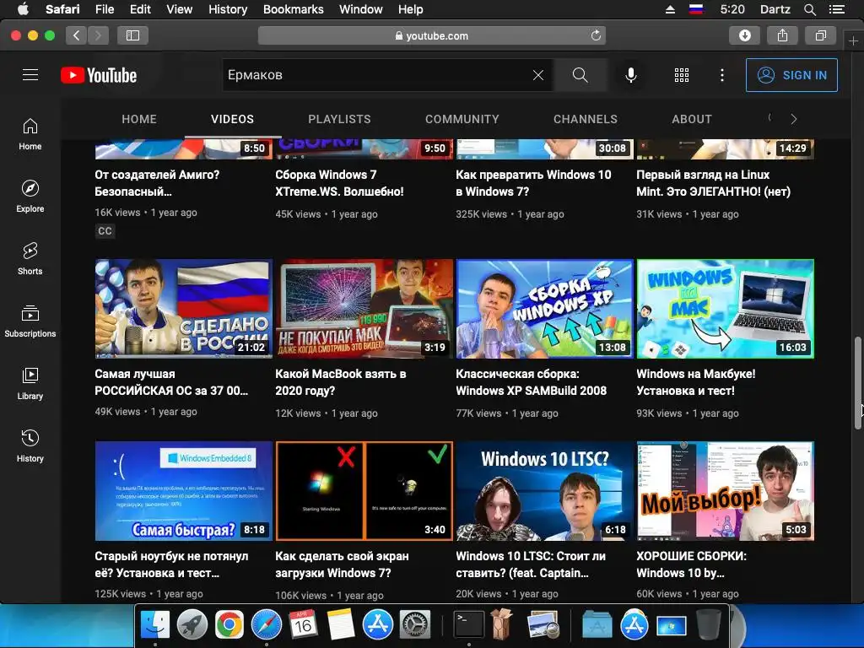
Task: Select the VIDEOS channel tab
Action: click(233, 119)
